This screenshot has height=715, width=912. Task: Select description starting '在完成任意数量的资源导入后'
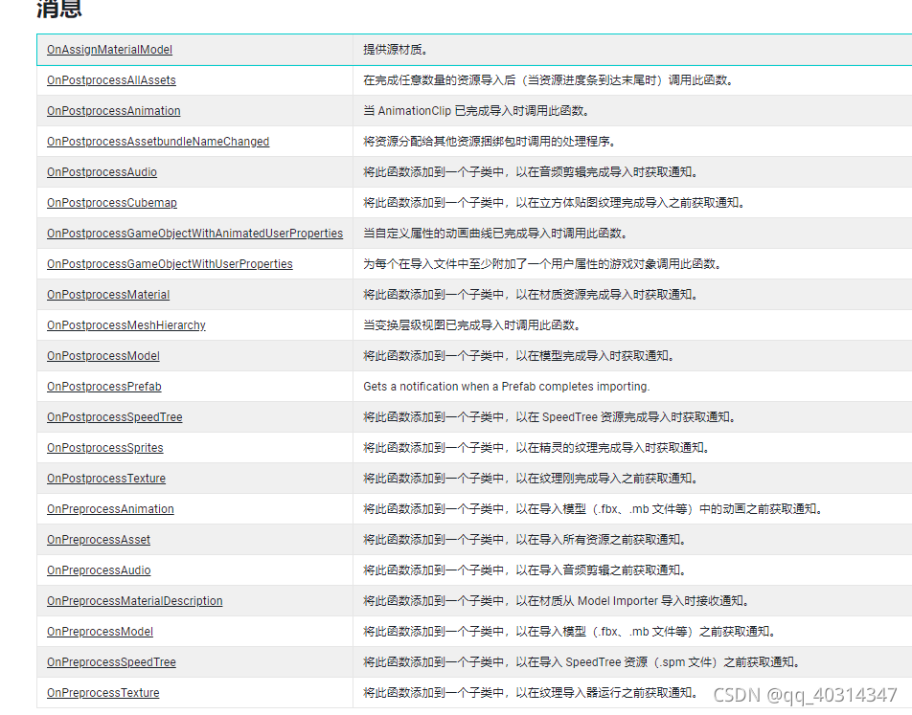pyautogui.click(x=550, y=80)
